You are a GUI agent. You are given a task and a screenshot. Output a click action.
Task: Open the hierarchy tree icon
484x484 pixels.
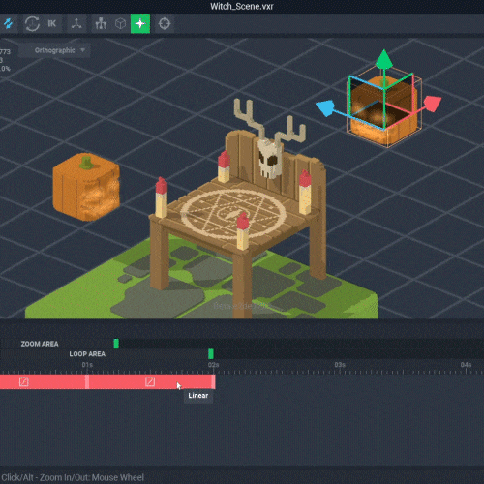tap(101, 23)
